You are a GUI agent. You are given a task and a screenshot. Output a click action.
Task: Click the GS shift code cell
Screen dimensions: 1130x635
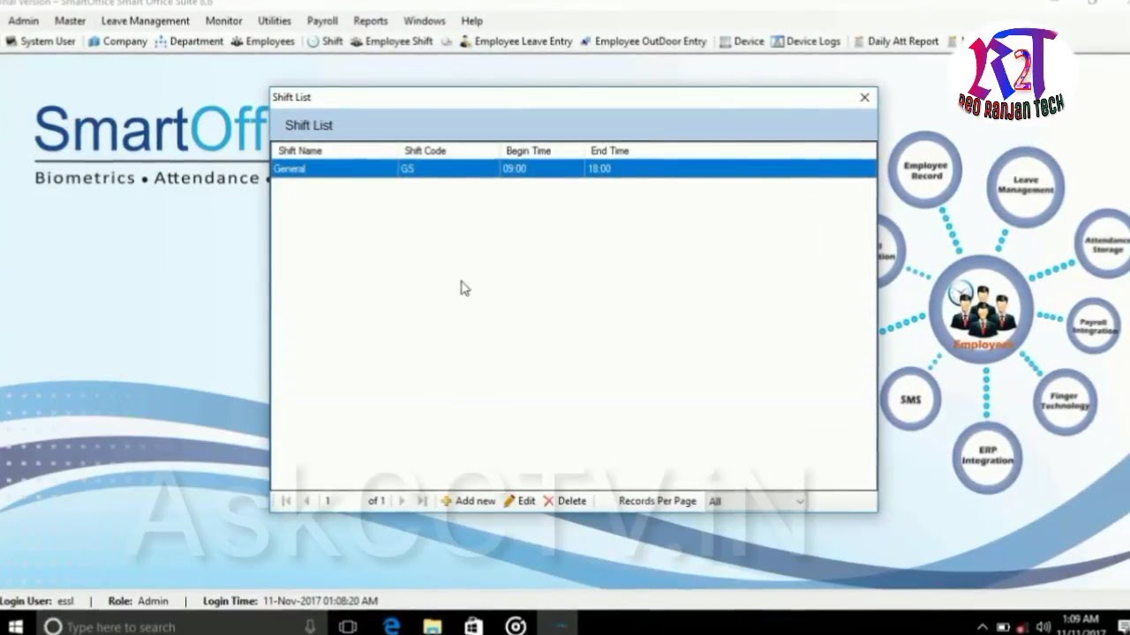(x=448, y=168)
